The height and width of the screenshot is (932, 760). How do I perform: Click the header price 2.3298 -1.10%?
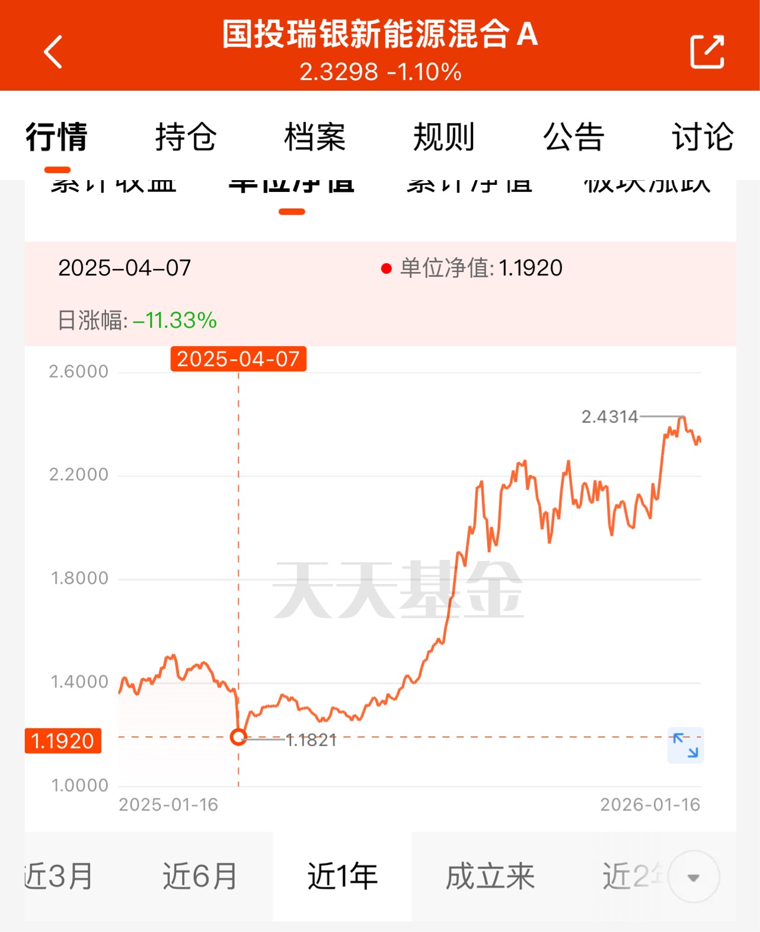(x=380, y=72)
